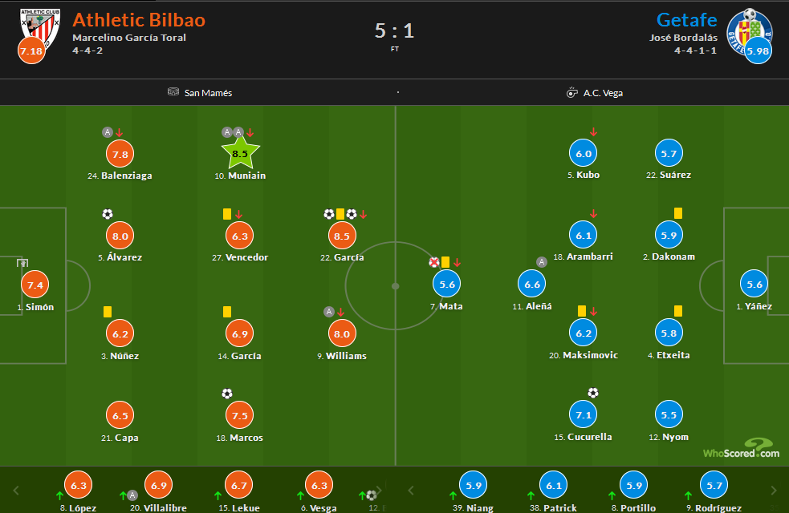Click Muniain's green star rating badge

(x=241, y=152)
